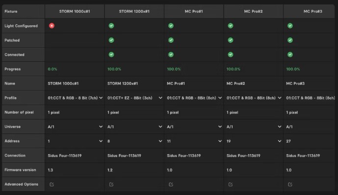Image resolution: width=338 pixels, height=195 pixels.
Task: Click Patched checkmark for STORM 1200x#1
Action: point(111,40)
